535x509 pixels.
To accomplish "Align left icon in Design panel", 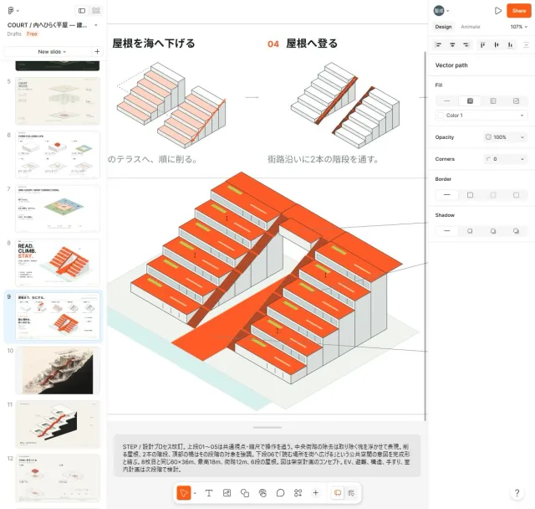I will pos(439,44).
